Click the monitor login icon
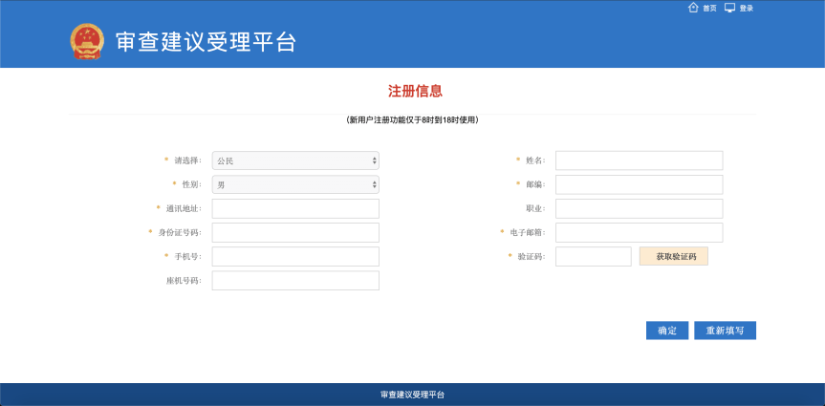This screenshot has width=825, height=406. pos(730,8)
